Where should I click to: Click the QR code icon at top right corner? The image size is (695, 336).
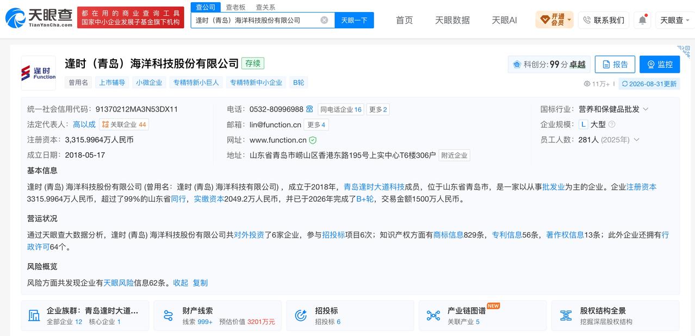684,52
